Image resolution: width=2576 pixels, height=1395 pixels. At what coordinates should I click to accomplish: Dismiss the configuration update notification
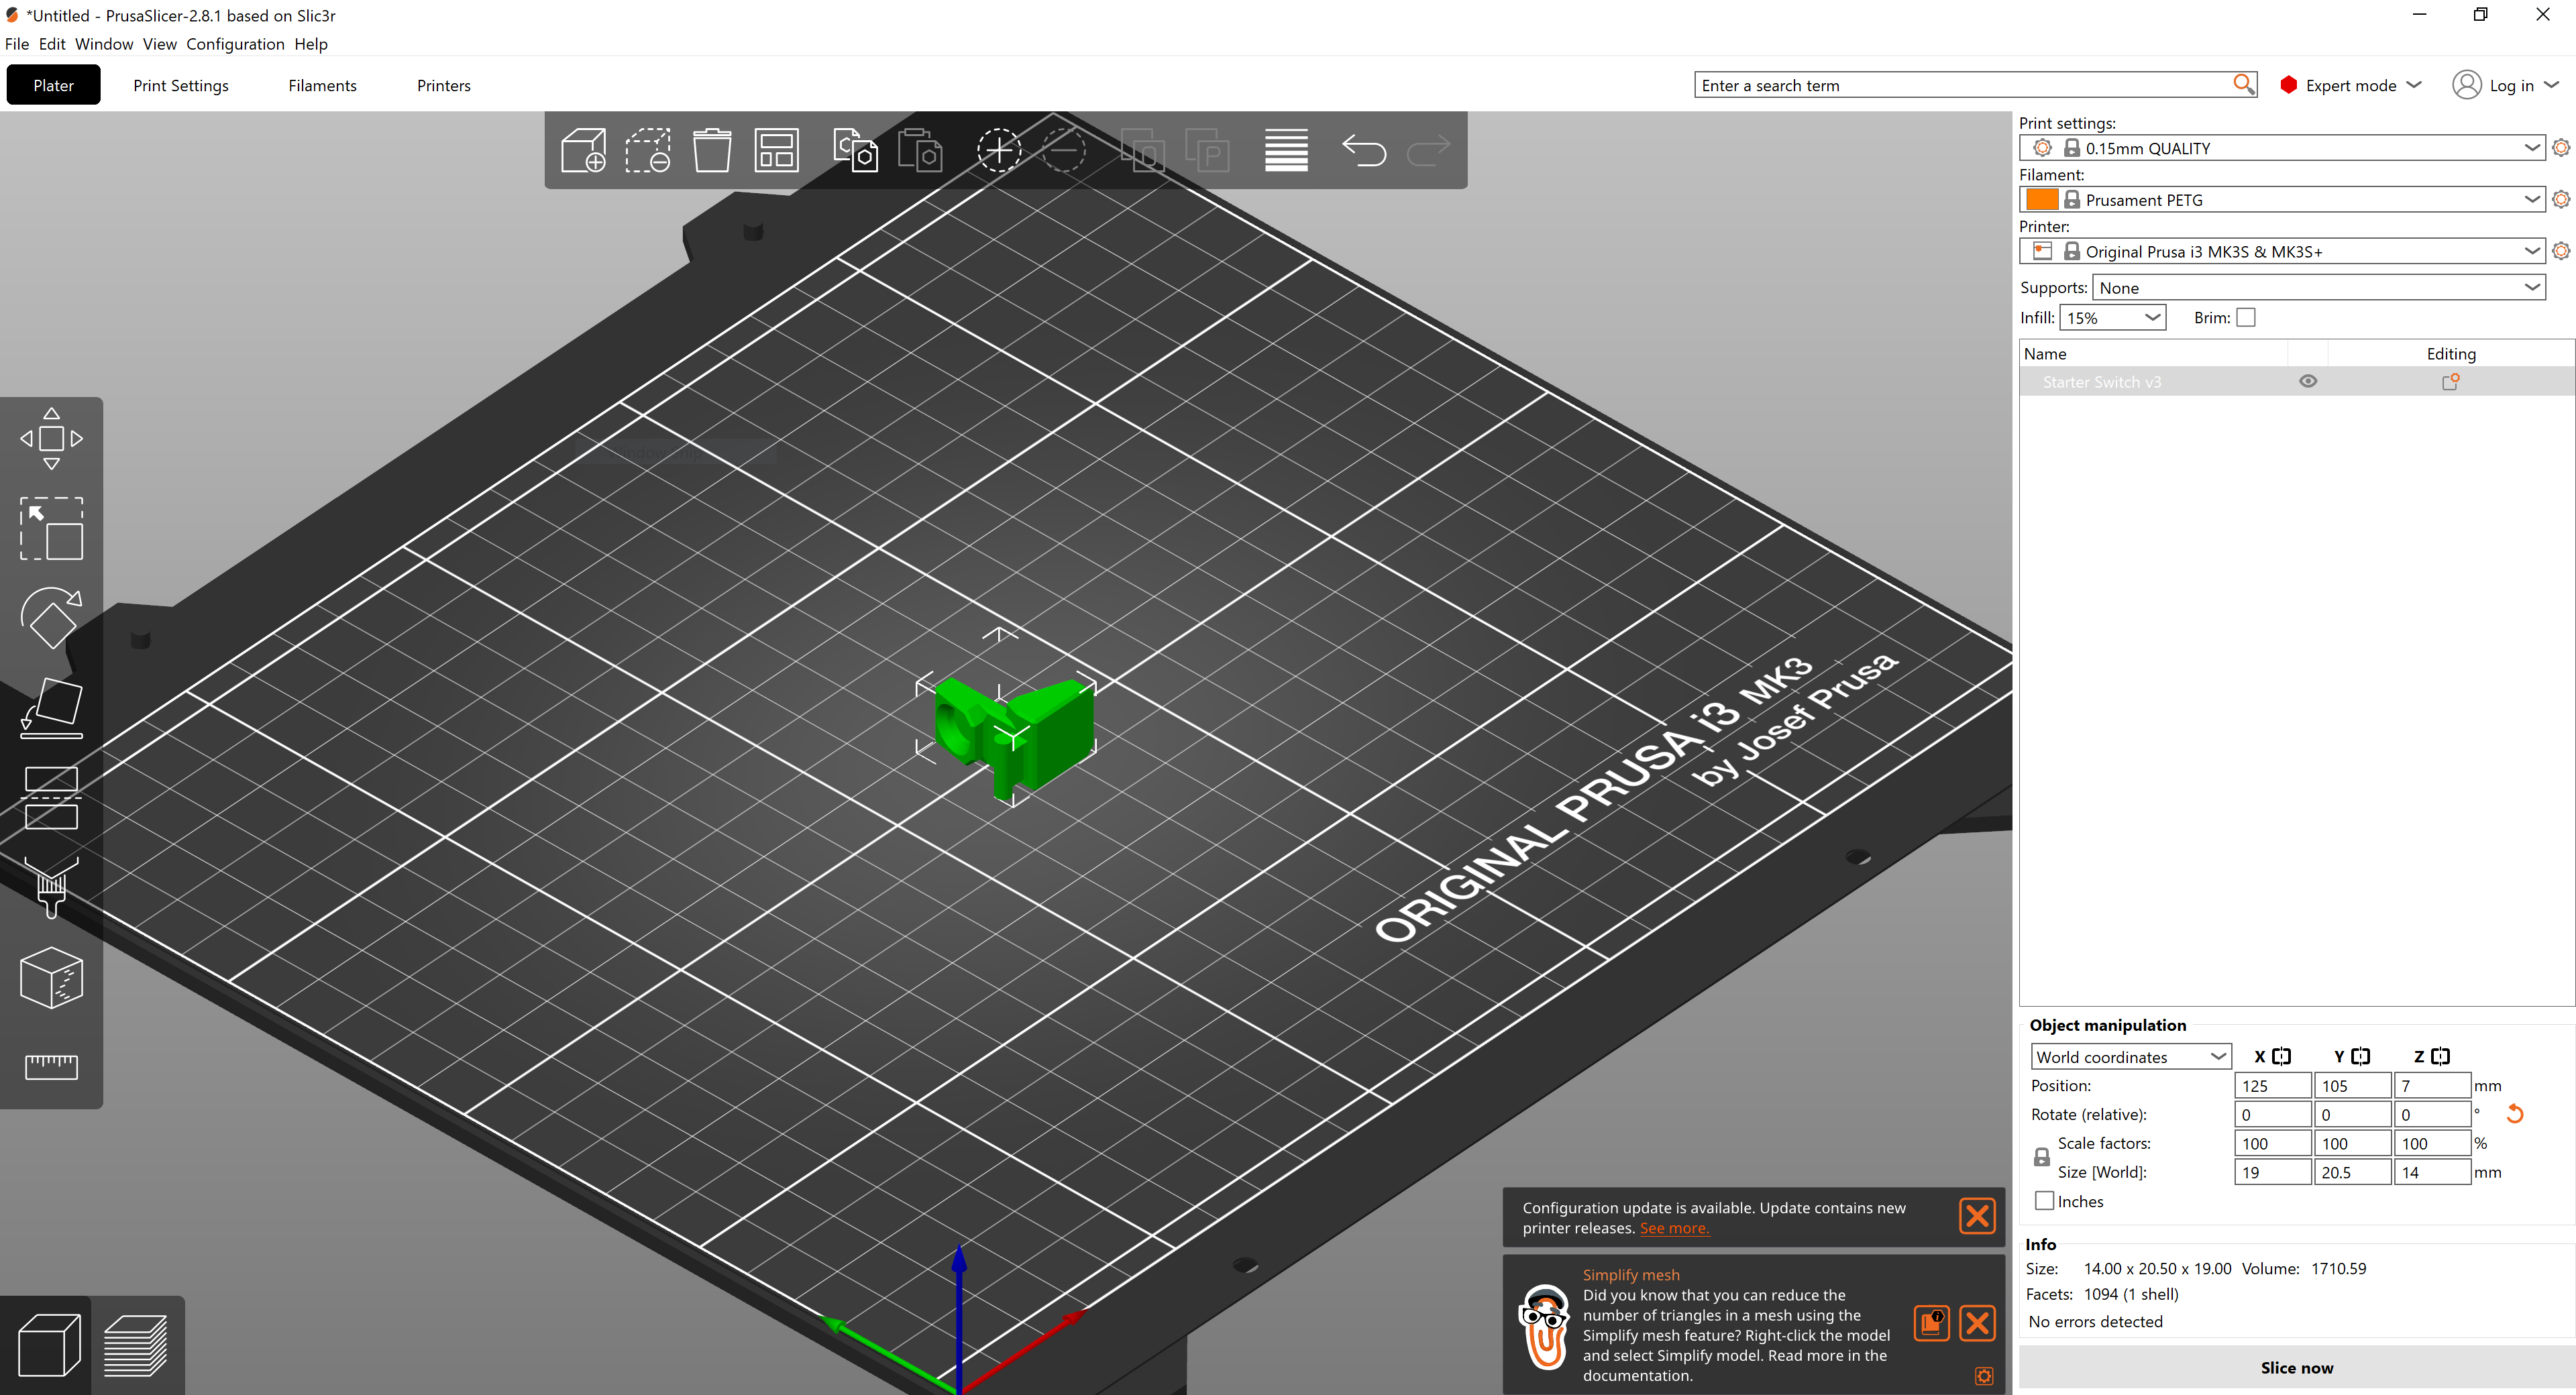[1977, 1216]
